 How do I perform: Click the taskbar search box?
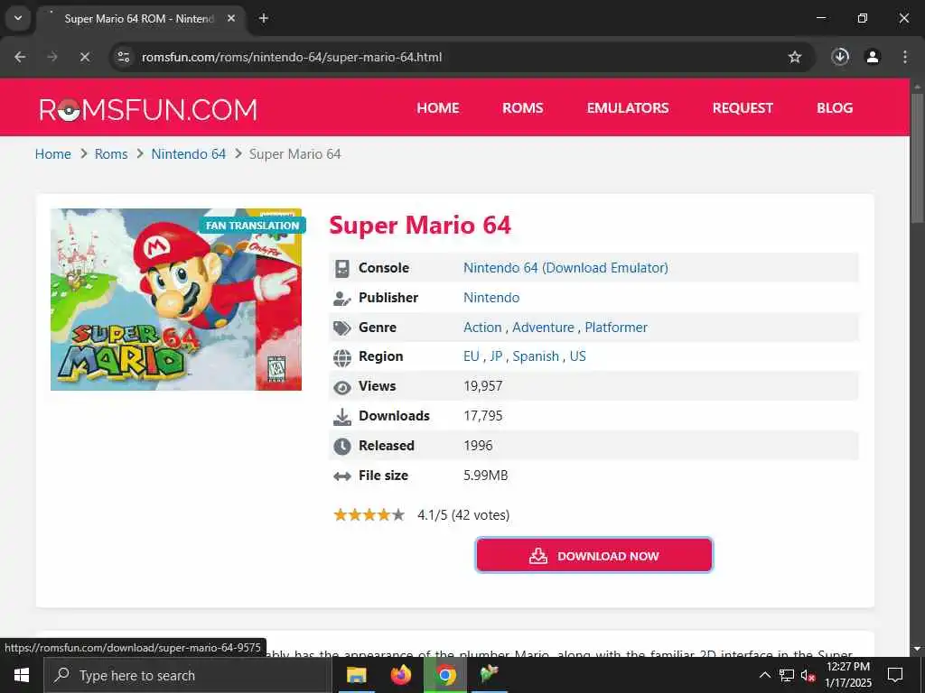tap(188, 675)
